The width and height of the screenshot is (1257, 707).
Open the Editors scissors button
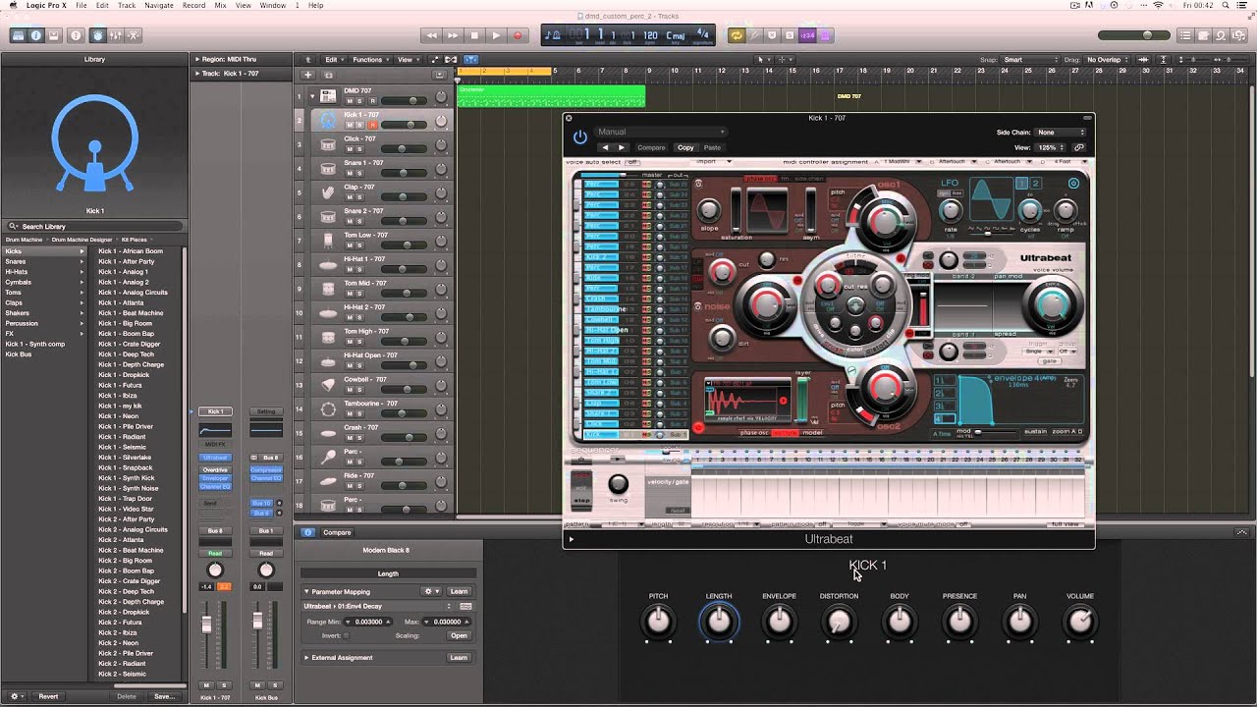pyautogui.click(x=134, y=35)
